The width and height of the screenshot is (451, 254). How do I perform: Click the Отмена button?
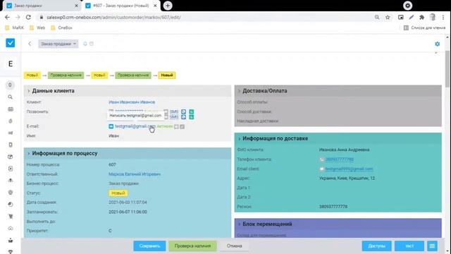pos(234,246)
